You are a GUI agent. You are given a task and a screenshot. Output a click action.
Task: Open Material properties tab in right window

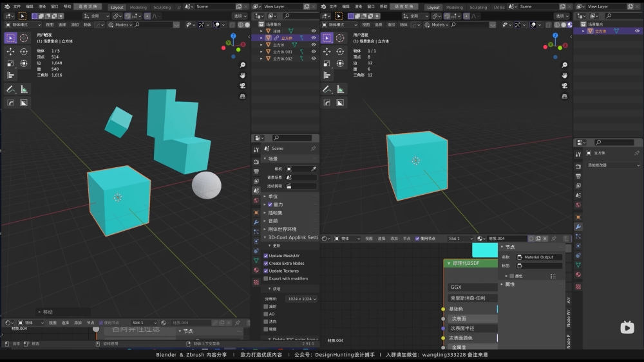tap(578, 275)
